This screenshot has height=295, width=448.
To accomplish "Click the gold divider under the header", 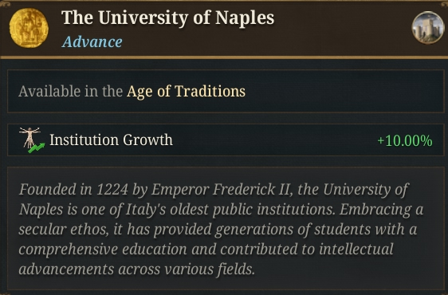I will pos(224,57).
